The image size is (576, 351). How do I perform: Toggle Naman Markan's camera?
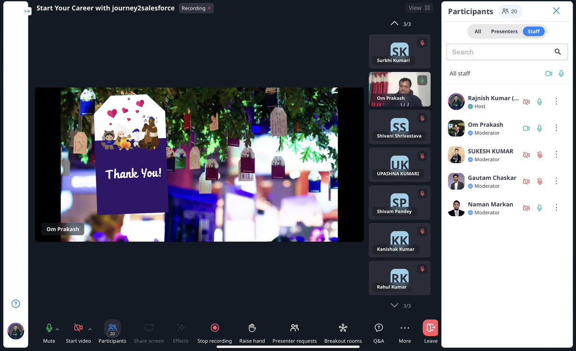(x=527, y=208)
